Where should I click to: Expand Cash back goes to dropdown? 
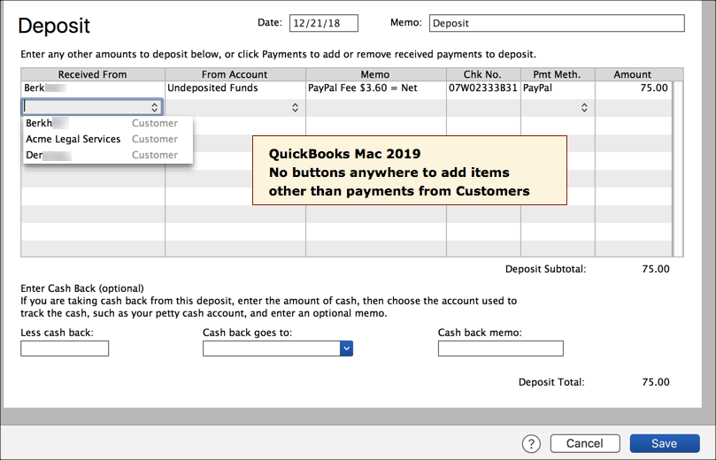click(347, 349)
